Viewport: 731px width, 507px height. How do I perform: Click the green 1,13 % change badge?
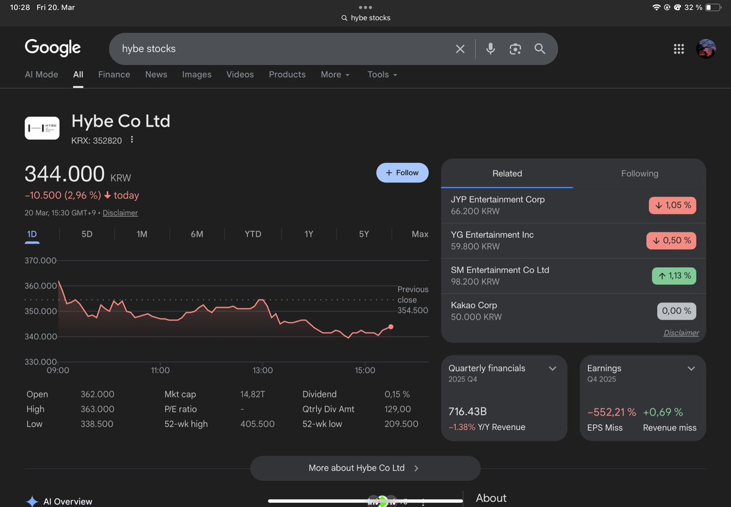click(x=674, y=276)
